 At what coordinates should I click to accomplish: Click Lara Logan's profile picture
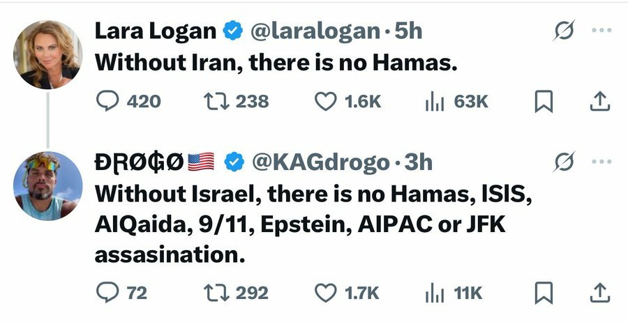(x=47, y=54)
